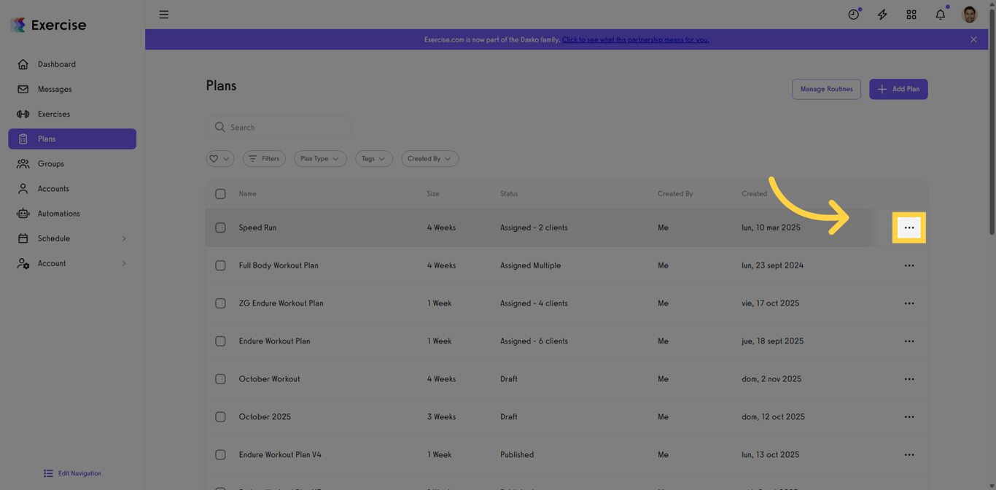The width and height of the screenshot is (996, 490).
Task: Open the Speed Run row actions menu
Action: pyautogui.click(x=909, y=227)
